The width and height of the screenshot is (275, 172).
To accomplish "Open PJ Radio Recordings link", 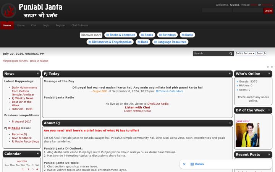I will point(26,141).
